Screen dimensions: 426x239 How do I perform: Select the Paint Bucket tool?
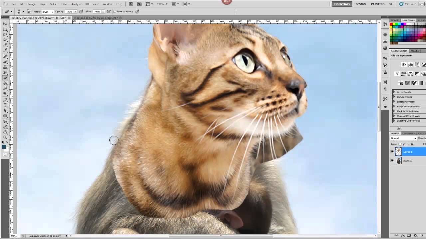coord(5,83)
